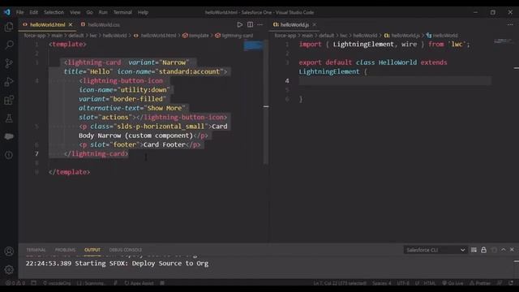Click the notifications bell in status bar
Viewport: 519px width, 292px height.
[x=512, y=283]
